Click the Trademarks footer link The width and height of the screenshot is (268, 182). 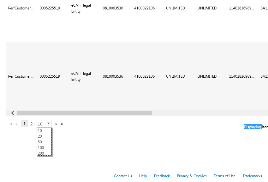pos(252,176)
